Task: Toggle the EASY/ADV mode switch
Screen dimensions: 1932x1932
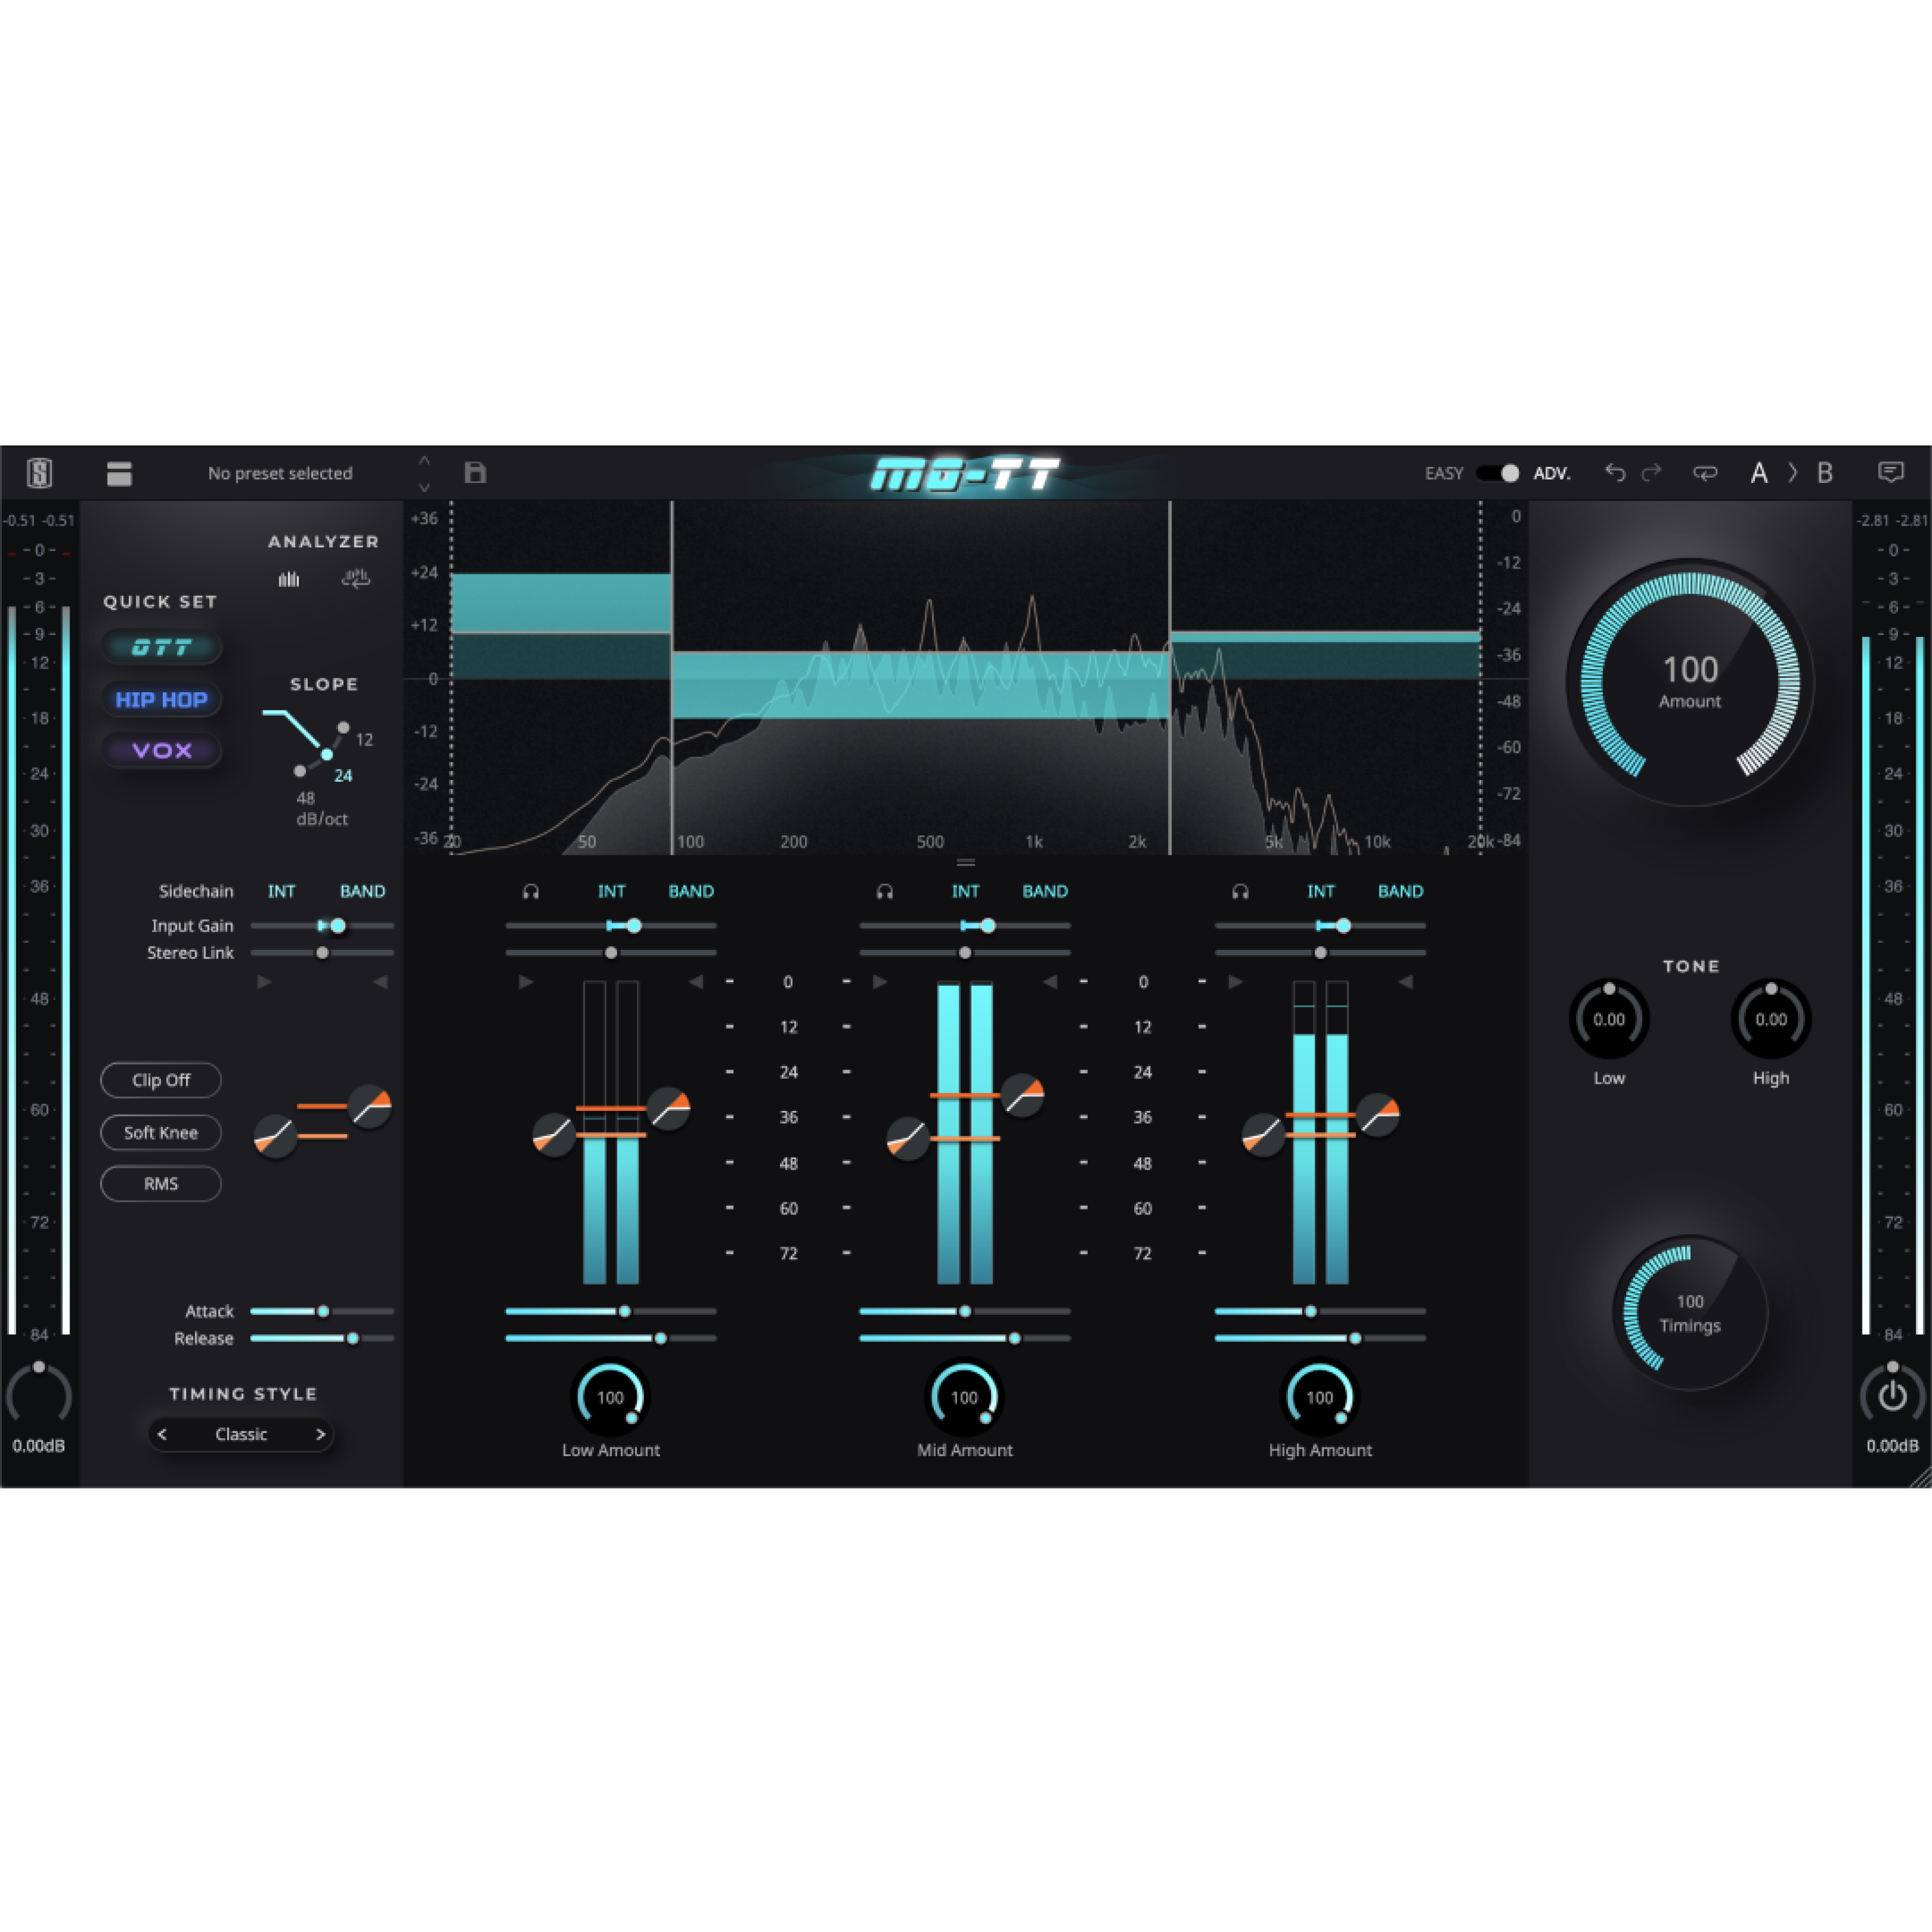Action: click(1497, 473)
